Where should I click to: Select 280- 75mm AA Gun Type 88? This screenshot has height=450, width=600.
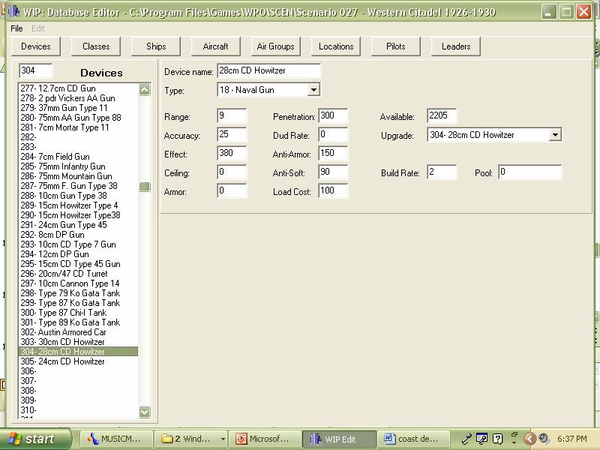(x=78, y=118)
